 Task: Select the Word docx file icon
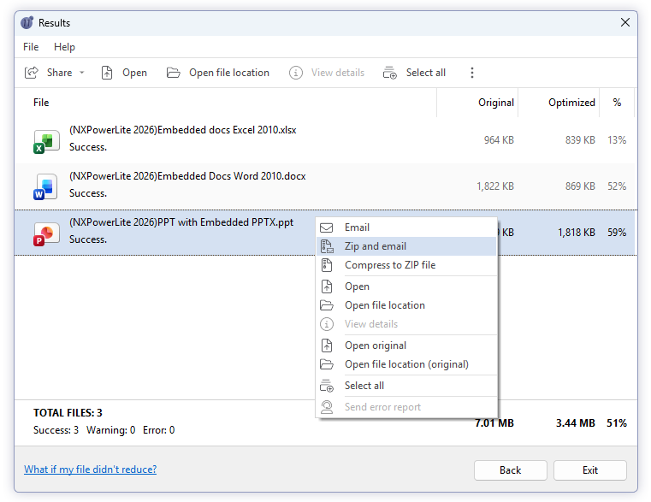pos(44,186)
